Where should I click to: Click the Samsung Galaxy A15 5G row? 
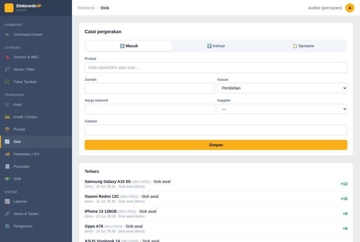pyautogui.click(x=216, y=184)
